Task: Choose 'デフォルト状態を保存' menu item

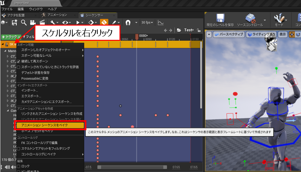Action: tap(50, 73)
